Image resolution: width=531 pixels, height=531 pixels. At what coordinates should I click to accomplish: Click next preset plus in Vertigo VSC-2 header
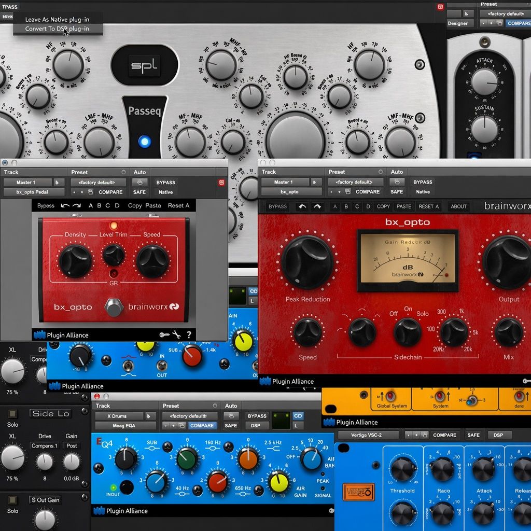pyautogui.click(x=417, y=435)
